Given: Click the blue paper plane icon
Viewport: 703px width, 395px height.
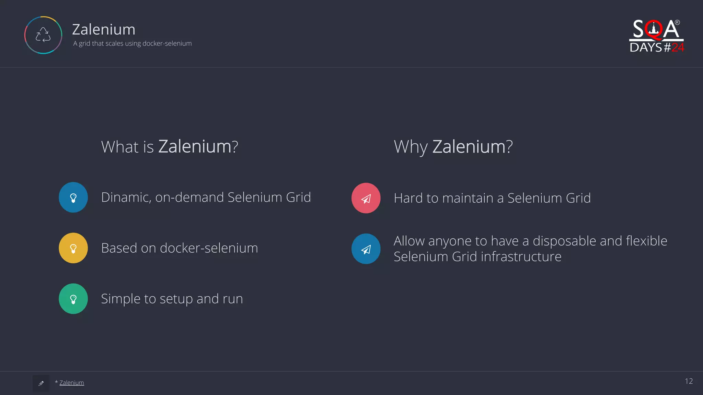Looking at the screenshot, I should 366,249.
